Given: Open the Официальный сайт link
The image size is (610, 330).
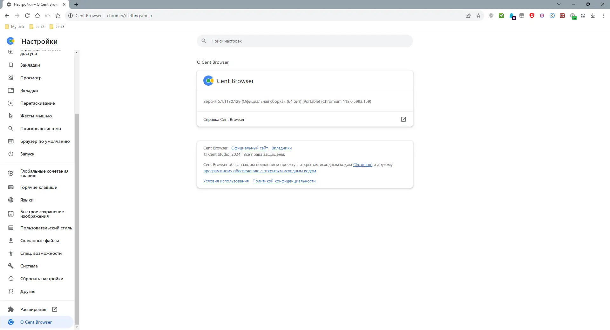Looking at the screenshot, I should point(249,148).
